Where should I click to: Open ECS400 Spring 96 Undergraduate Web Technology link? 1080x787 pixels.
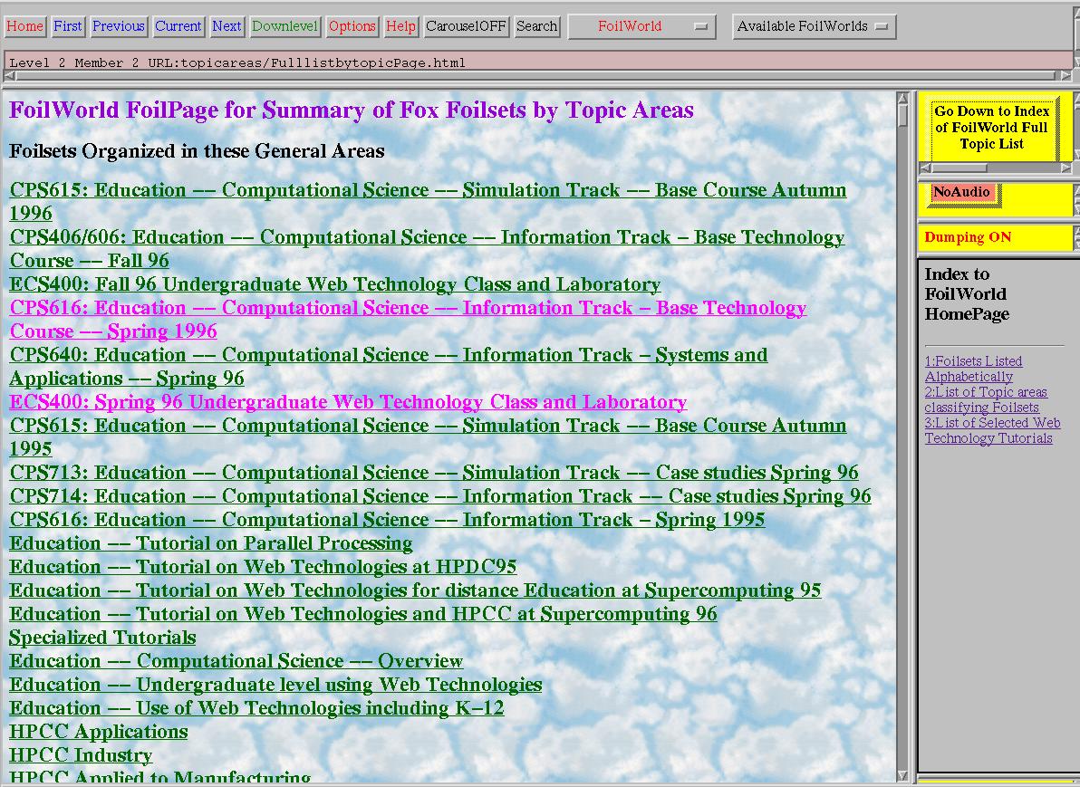click(x=348, y=402)
